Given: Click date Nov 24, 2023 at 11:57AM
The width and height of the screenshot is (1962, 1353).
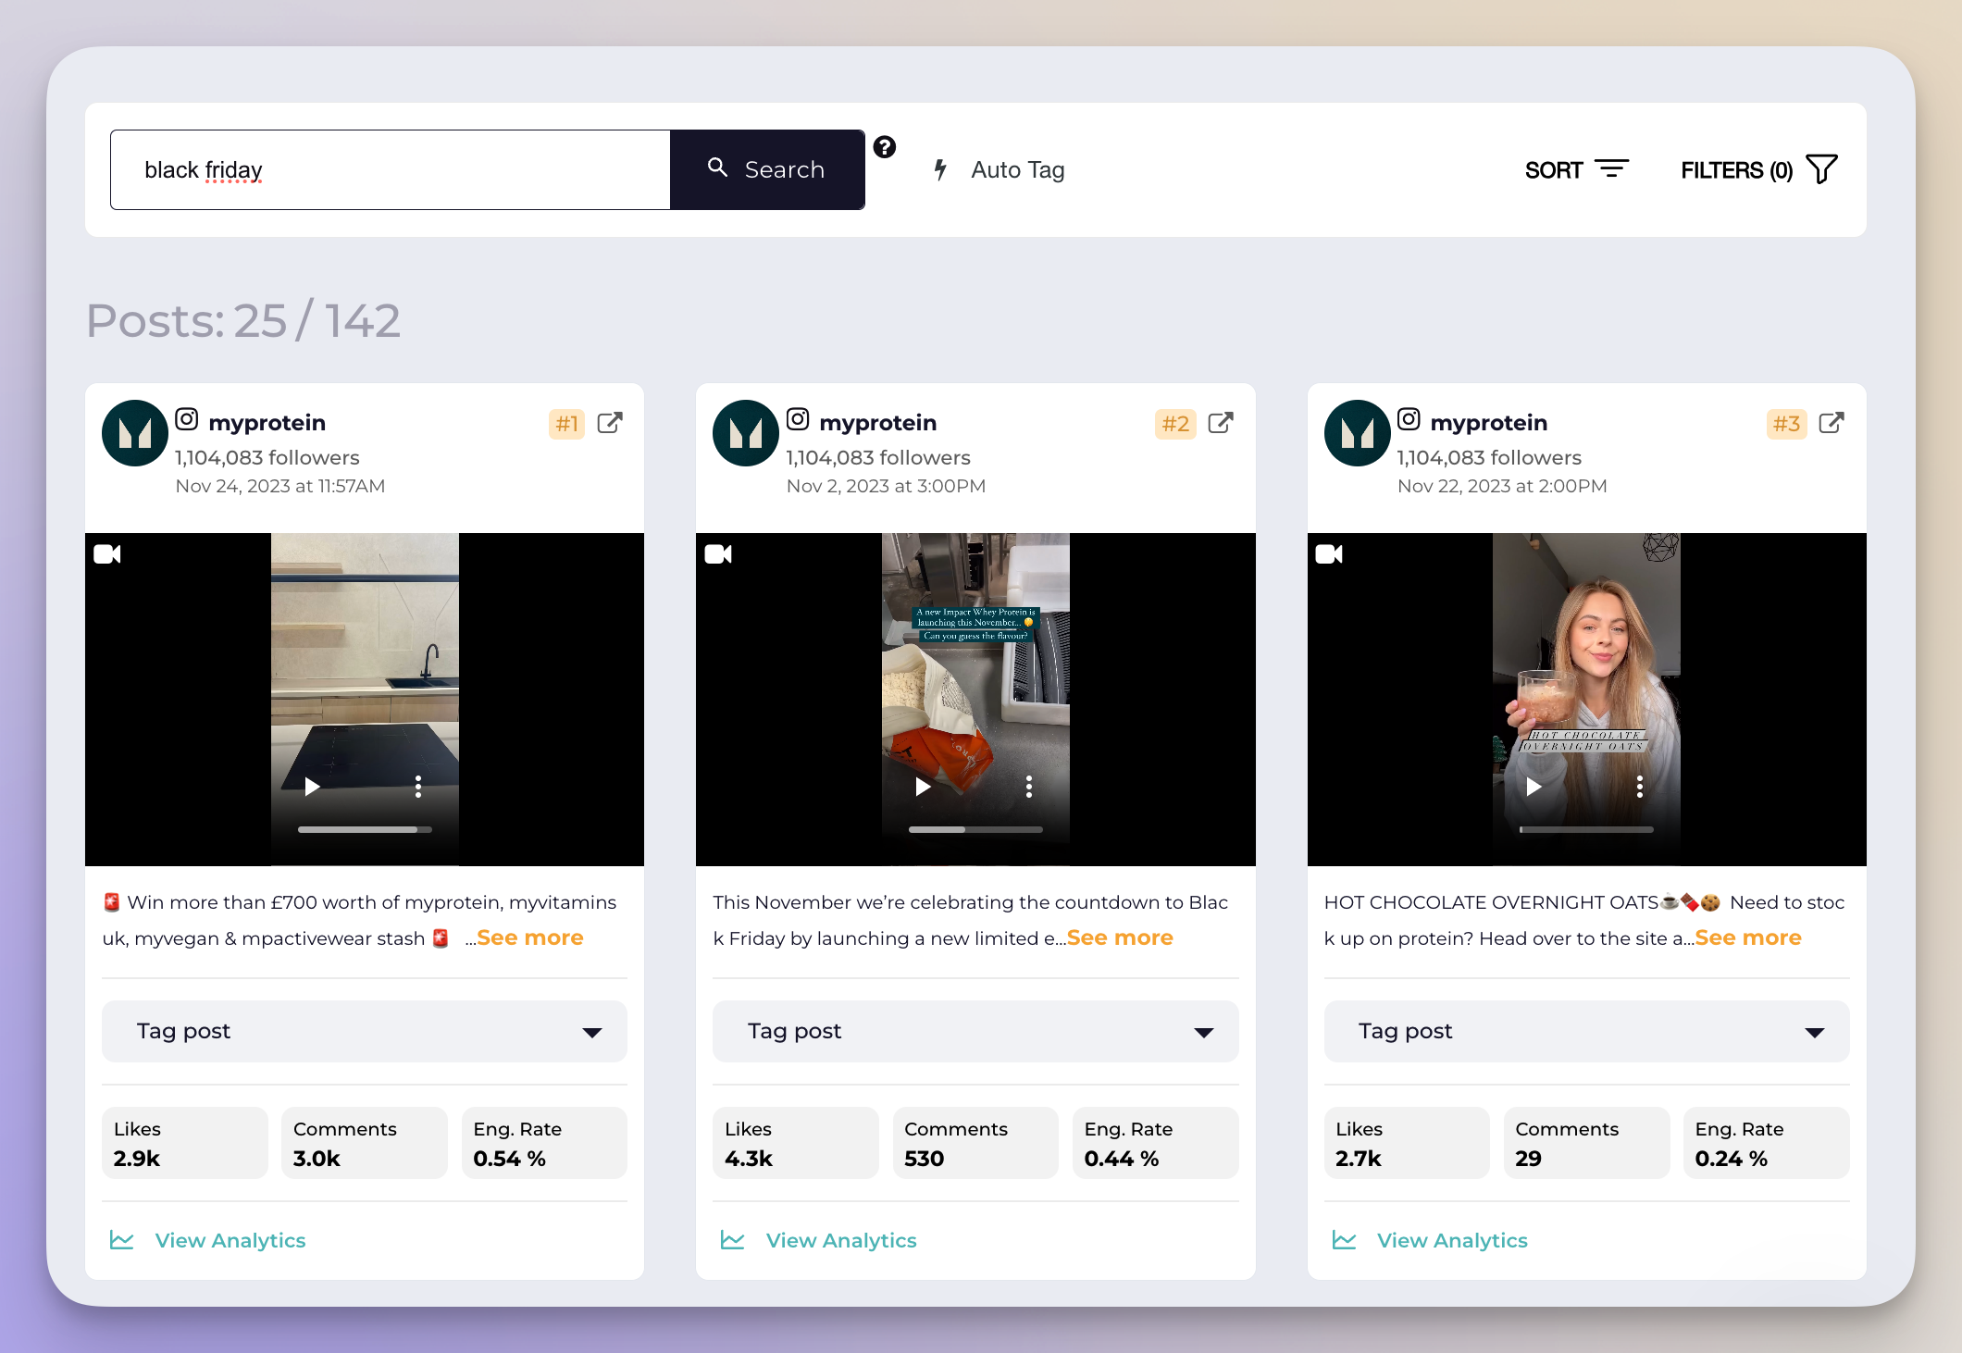Looking at the screenshot, I should (280, 486).
